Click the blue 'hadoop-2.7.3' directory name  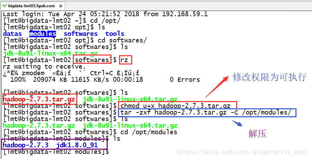tap(26, 145)
